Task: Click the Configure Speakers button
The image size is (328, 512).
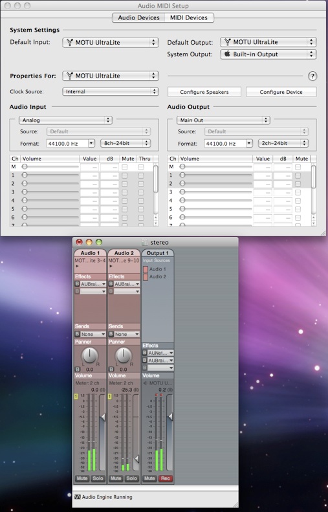Action: [204, 92]
